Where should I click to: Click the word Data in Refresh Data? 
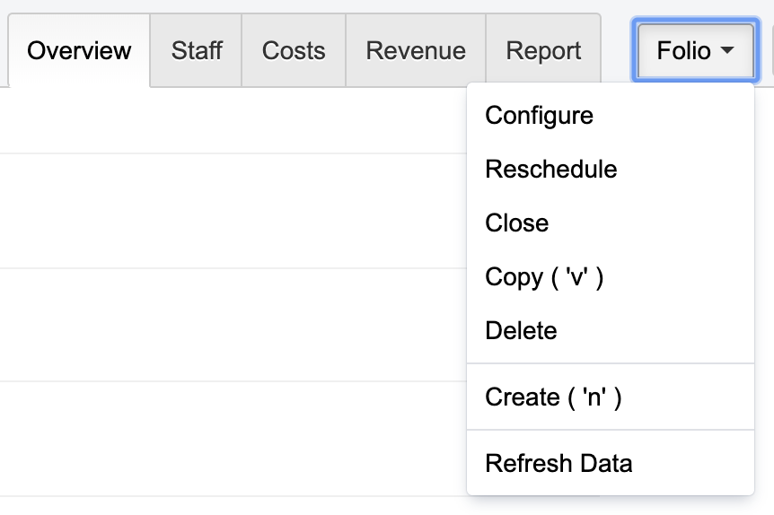(604, 463)
